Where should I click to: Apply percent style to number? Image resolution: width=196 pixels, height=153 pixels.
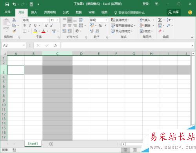tap(100, 25)
